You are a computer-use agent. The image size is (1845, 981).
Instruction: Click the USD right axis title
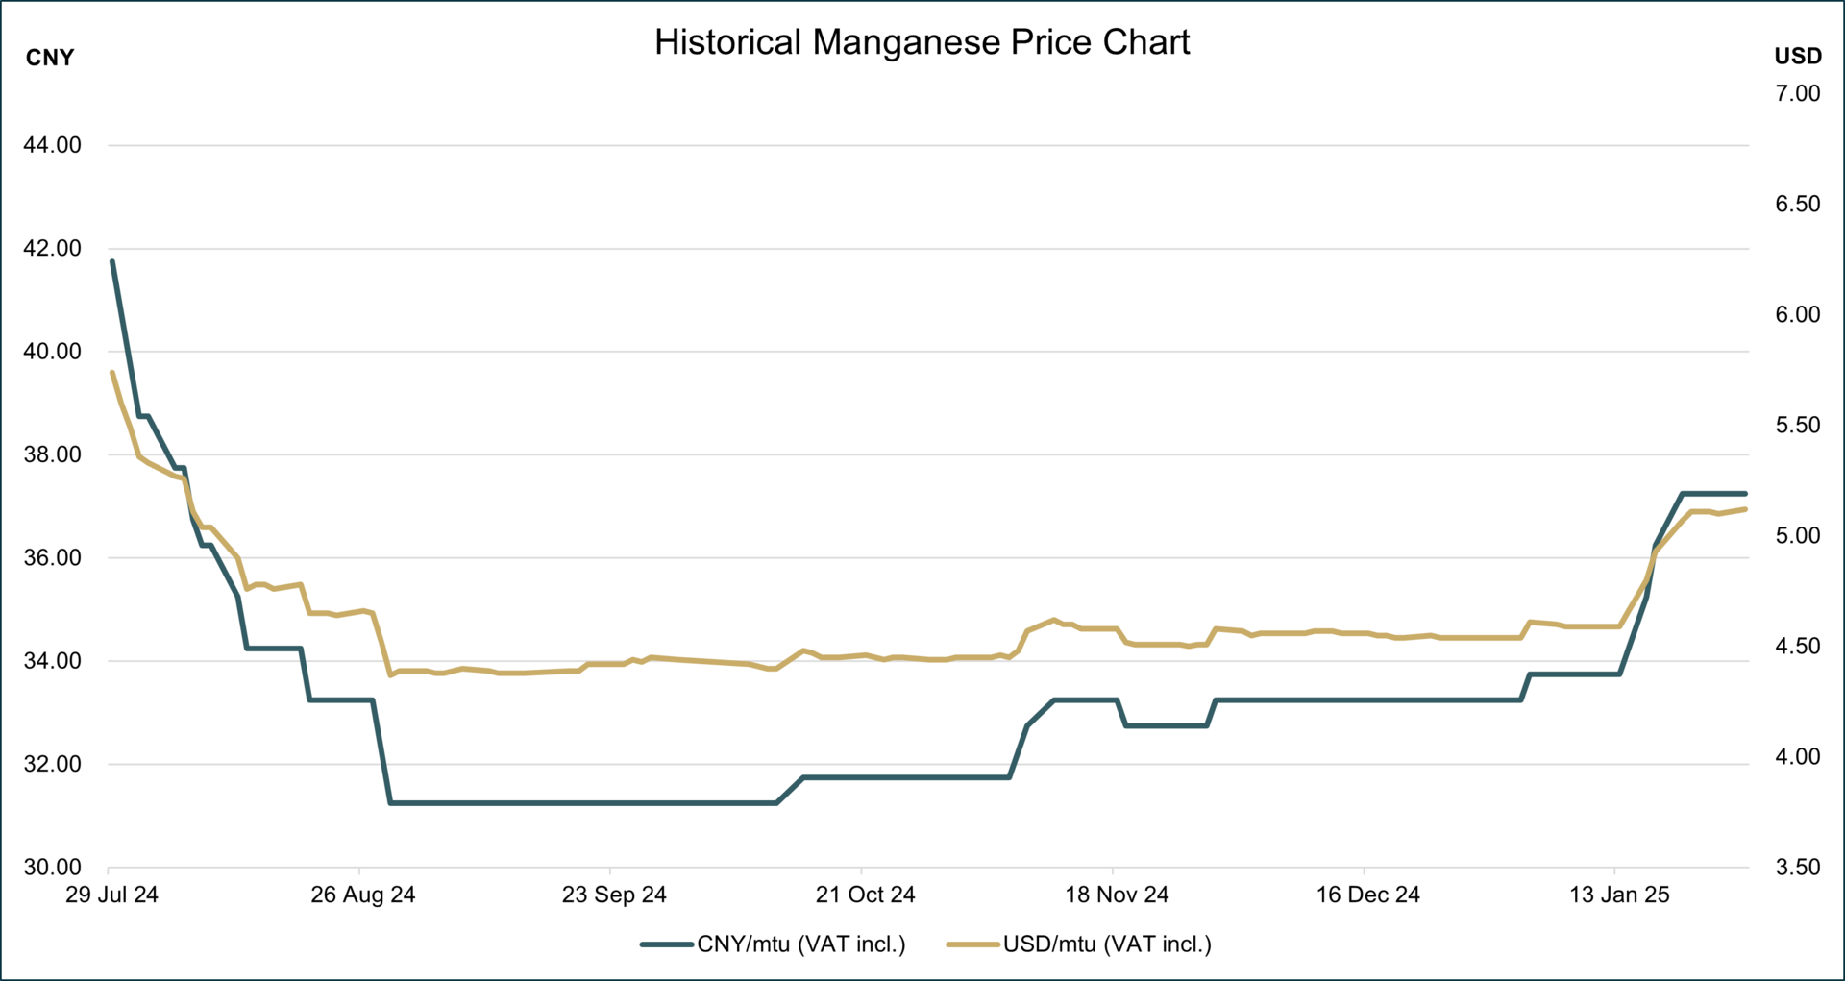[1797, 57]
